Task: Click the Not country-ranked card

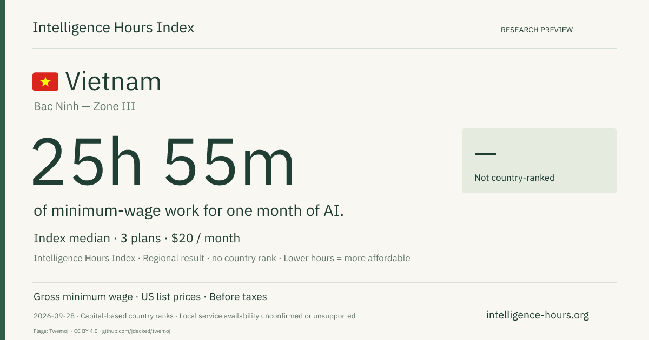Action: (x=539, y=161)
